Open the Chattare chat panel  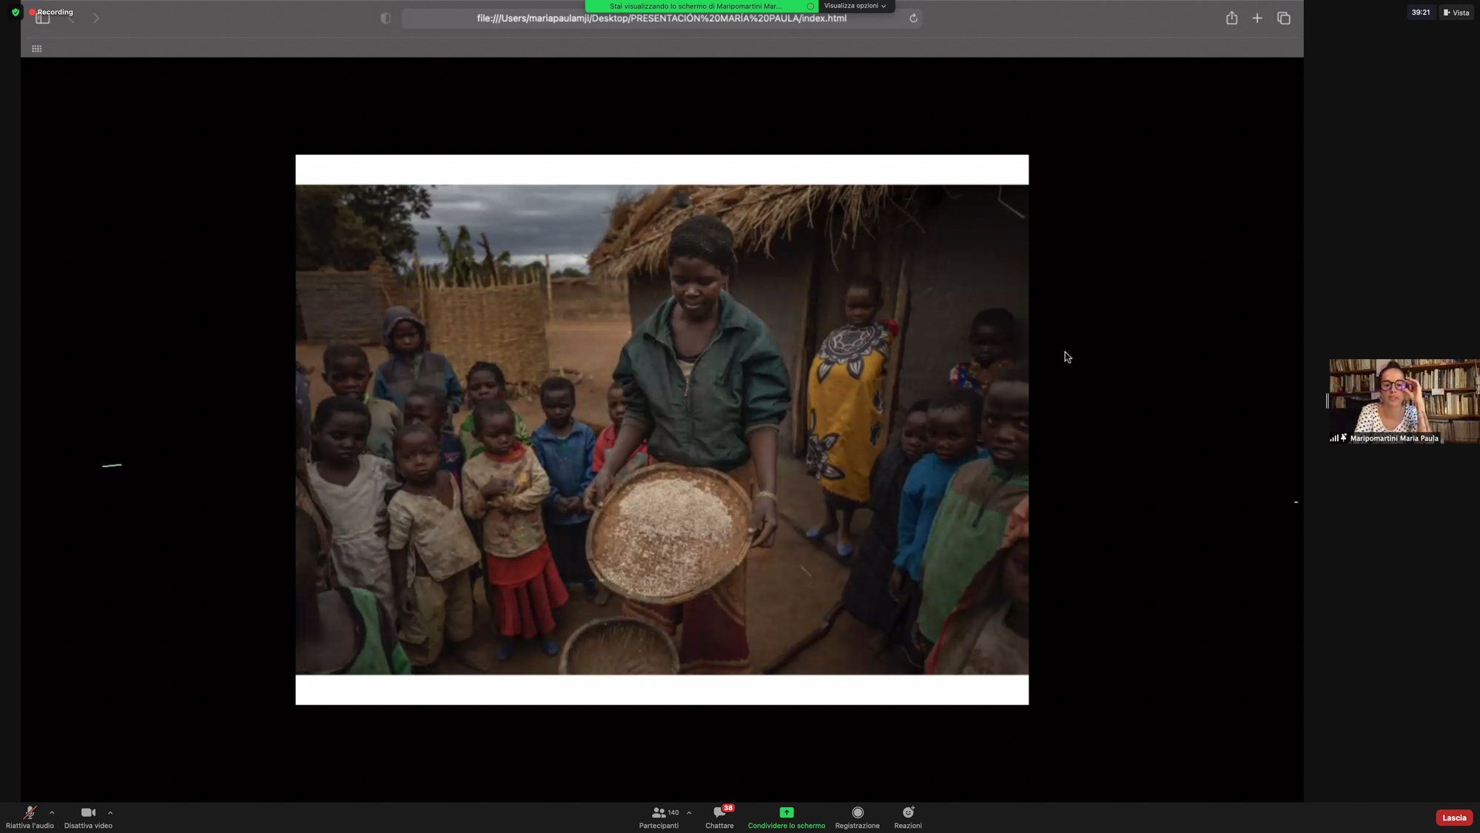pyautogui.click(x=719, y=817)
